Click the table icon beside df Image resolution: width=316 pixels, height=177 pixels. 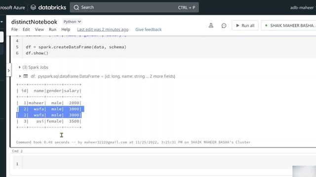pyautogui.click(x=26, y=76)
